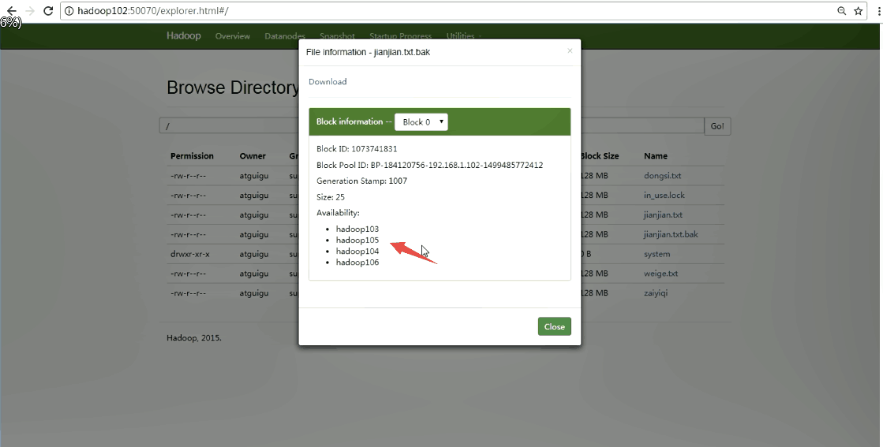Open the jianjian.txt.bak file link
Screen dimensions: 883x447
tap(671, 234)
